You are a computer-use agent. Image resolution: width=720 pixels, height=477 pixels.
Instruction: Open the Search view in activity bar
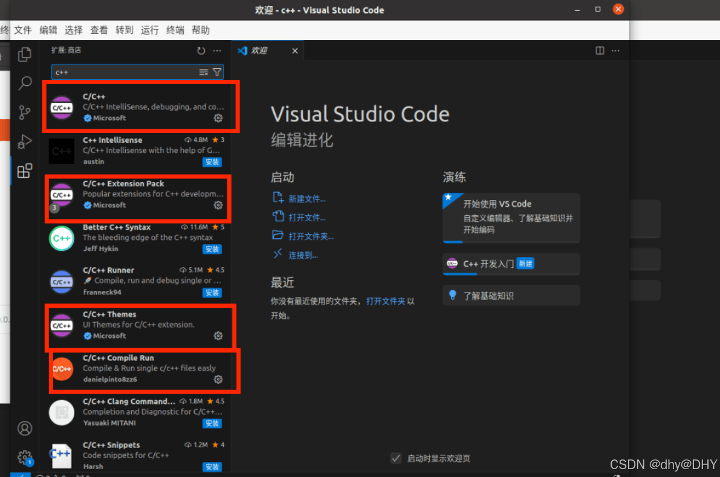tap(25, 83)
